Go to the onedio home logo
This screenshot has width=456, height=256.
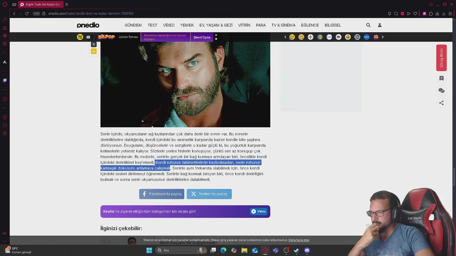point(88,25)
